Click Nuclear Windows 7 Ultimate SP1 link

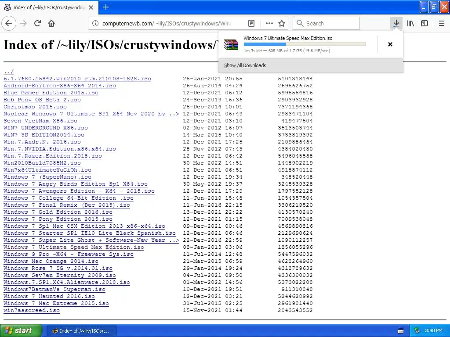pos(91,114)
